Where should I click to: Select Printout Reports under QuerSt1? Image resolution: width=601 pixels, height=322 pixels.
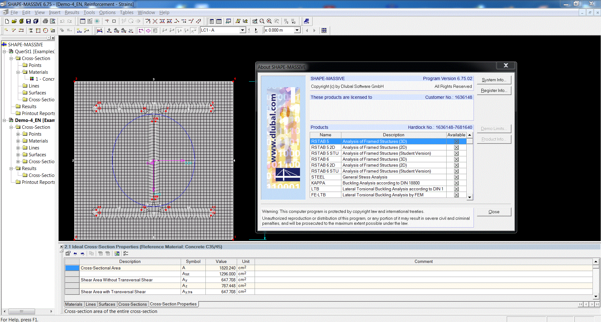tap(38, 113)
